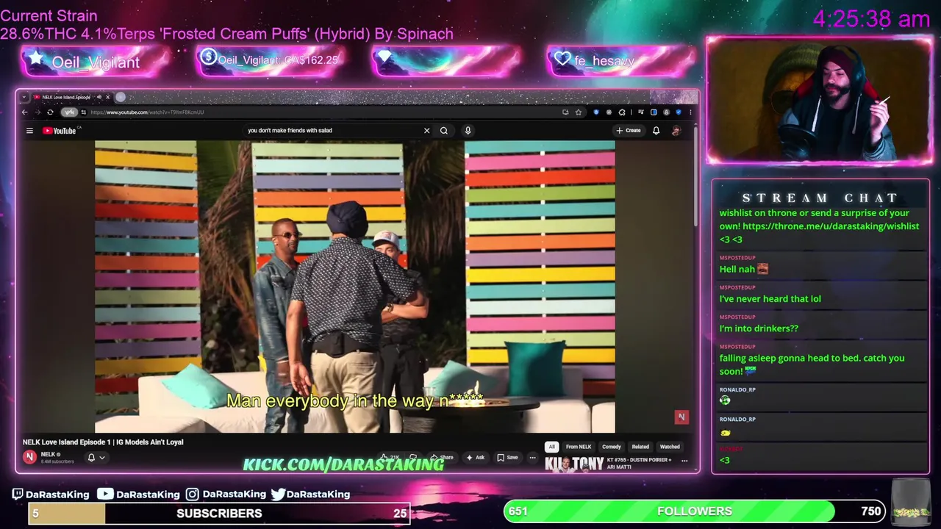This screenshot has width=941, height=529.
Task: Close the NELK Love Island browser tab
Action: click(x=108, y=97)
